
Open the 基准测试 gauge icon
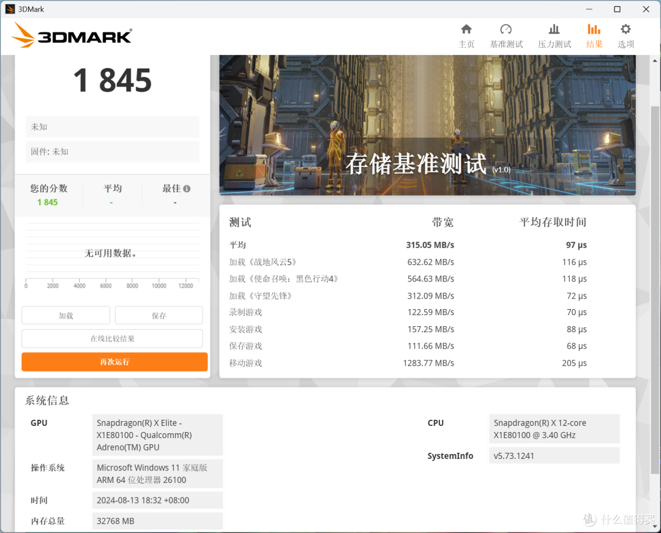[506, 29]
